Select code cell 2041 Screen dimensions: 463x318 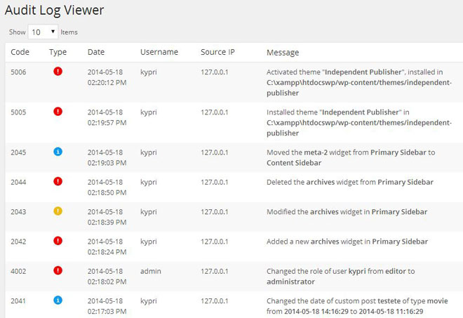(18, 301)
